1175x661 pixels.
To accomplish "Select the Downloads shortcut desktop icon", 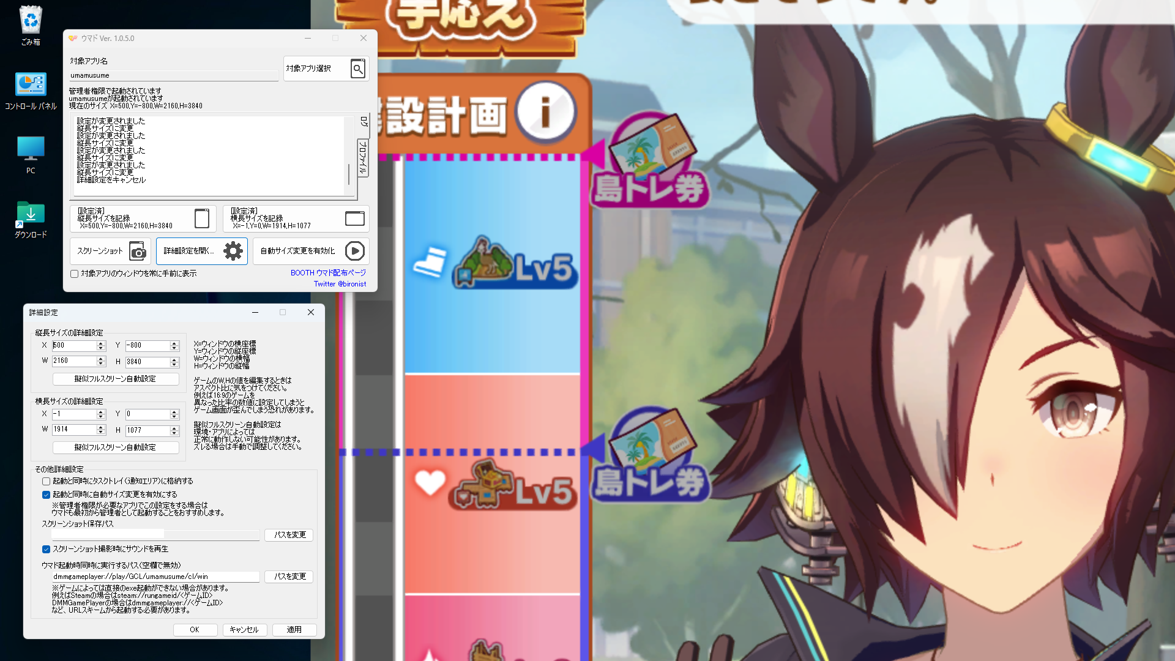I will [31, 220].
